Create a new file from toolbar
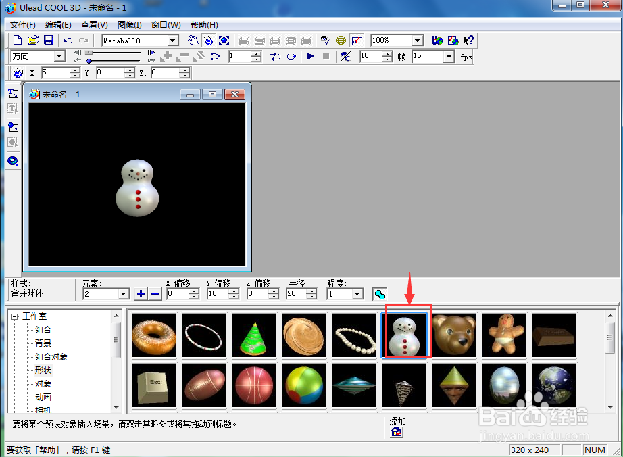623x457 pixels. tap(17, 40)
